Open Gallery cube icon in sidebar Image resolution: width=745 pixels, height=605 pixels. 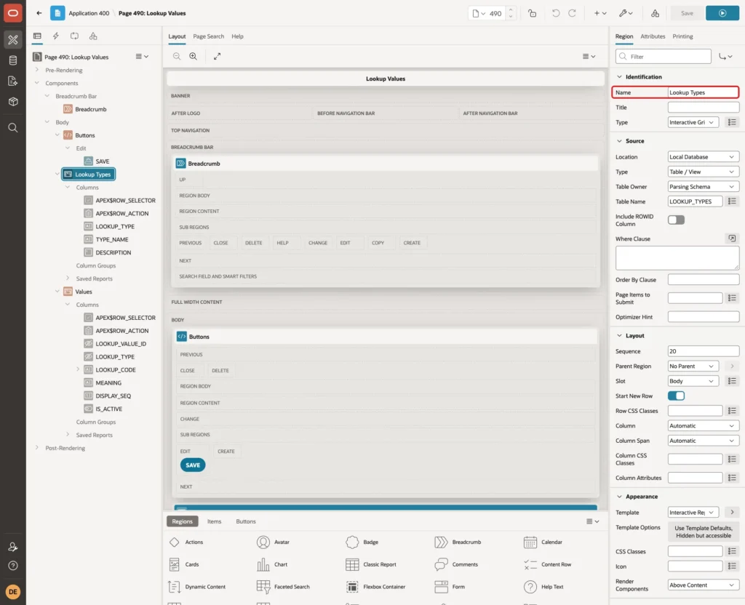click(13, 101)
